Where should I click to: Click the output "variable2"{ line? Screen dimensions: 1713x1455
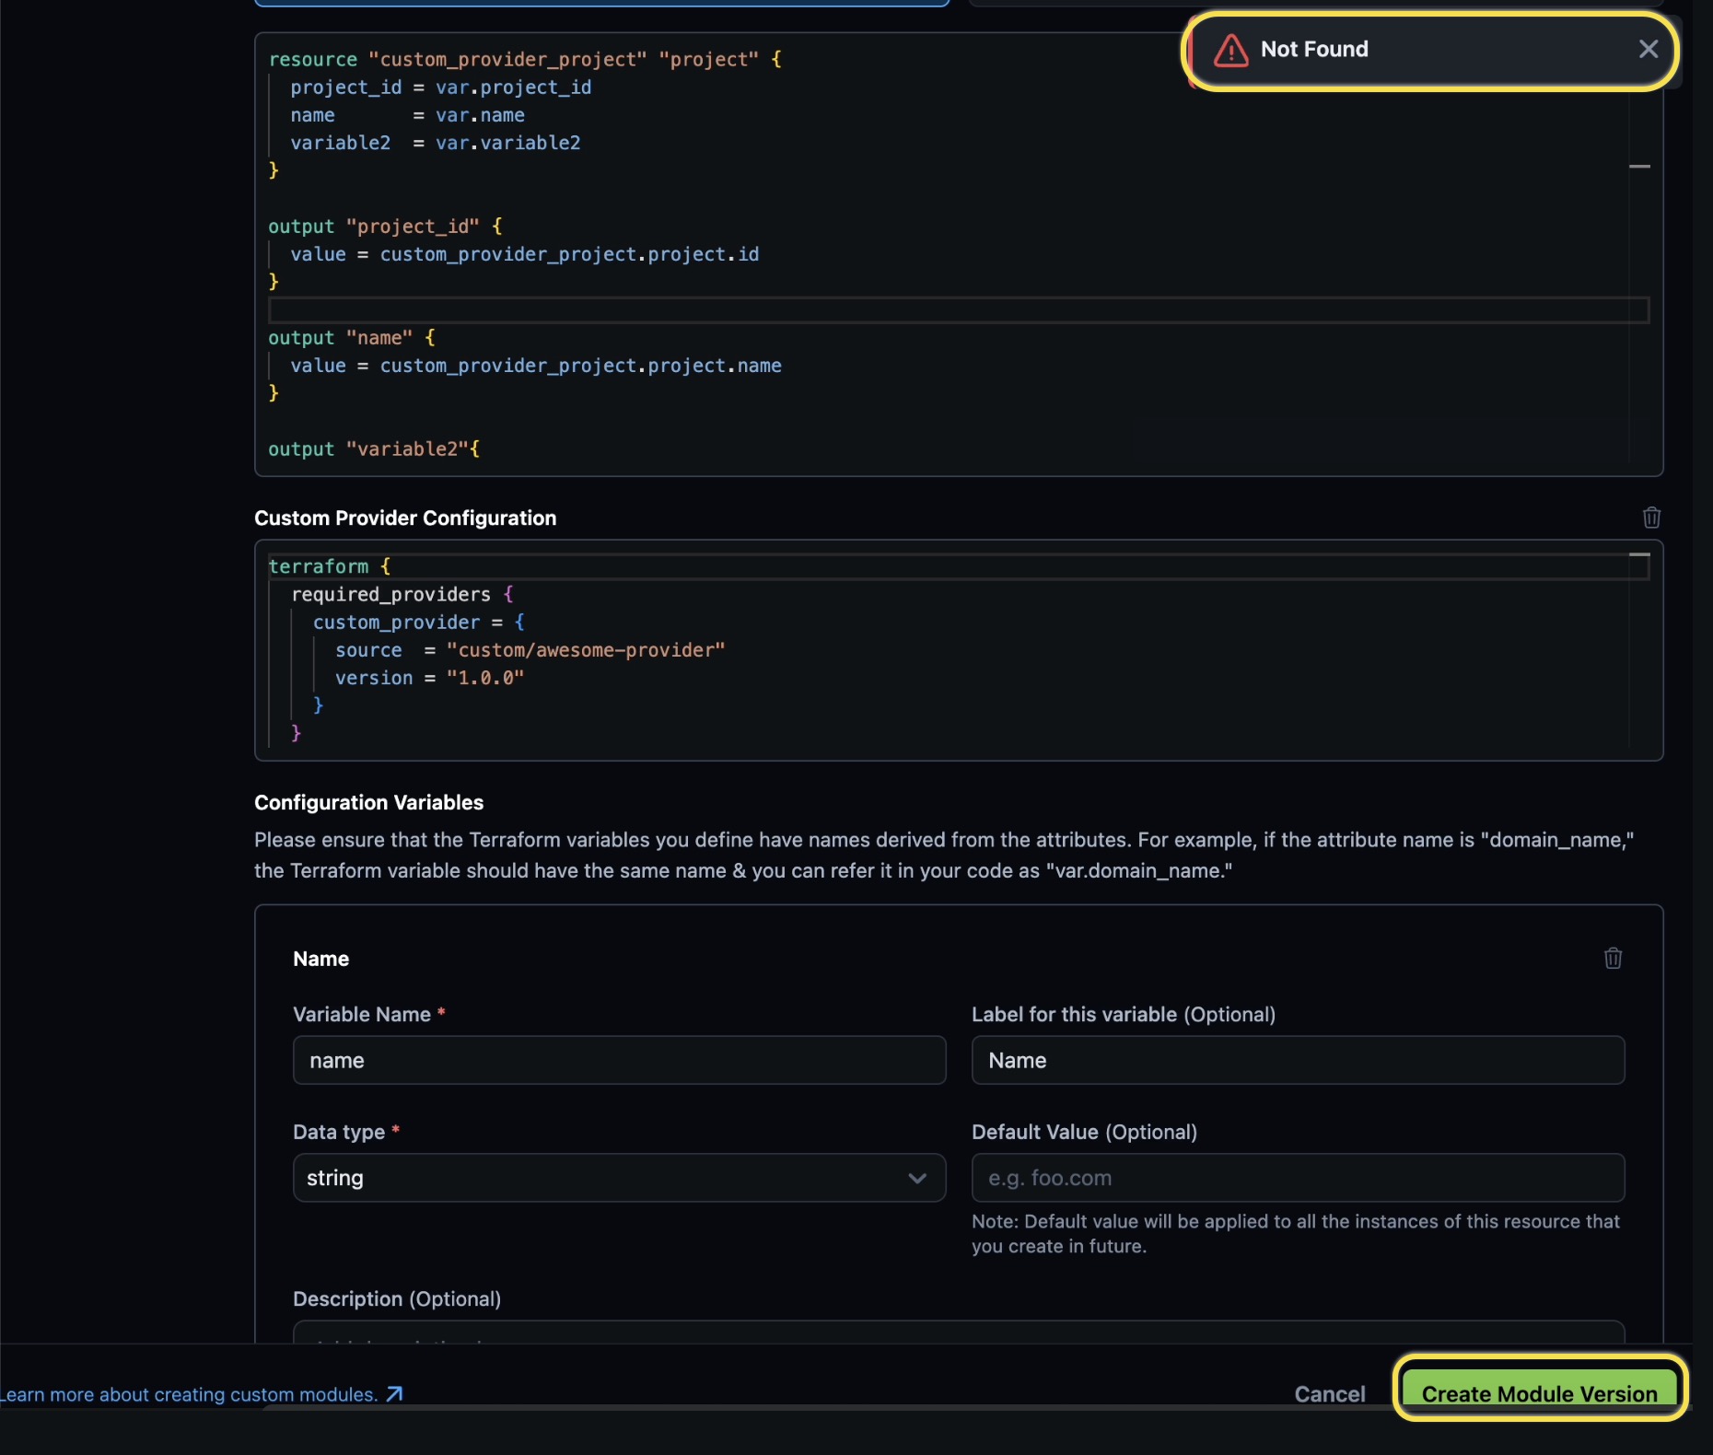coord(374,449)
